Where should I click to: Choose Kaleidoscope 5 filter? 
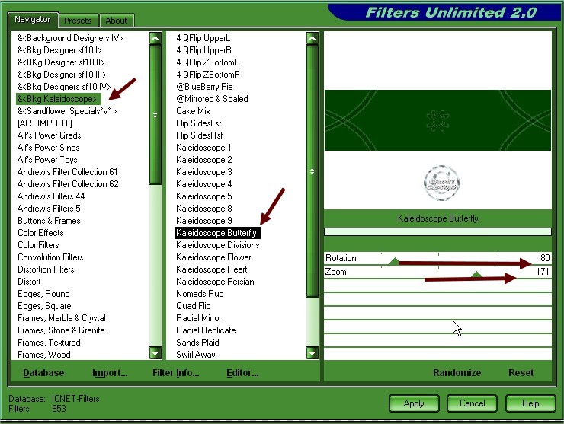204,196
